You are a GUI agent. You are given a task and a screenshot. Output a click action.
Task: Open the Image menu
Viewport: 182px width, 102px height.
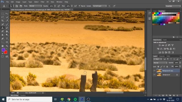pyautogui.click(x=18, y=2)
